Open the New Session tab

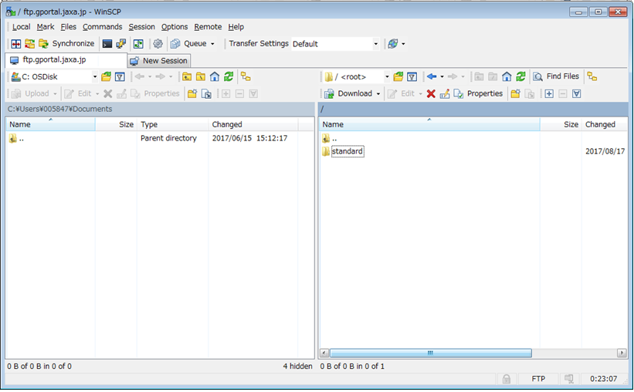coord(159,61)
